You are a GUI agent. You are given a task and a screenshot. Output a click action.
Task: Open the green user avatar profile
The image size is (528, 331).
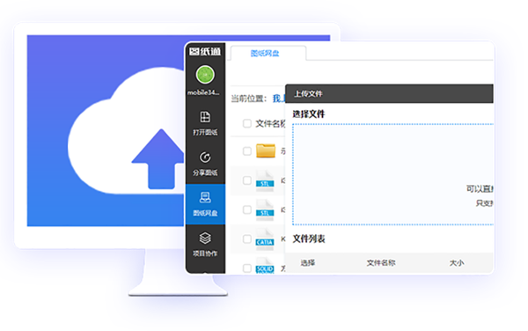pos(205,75)
